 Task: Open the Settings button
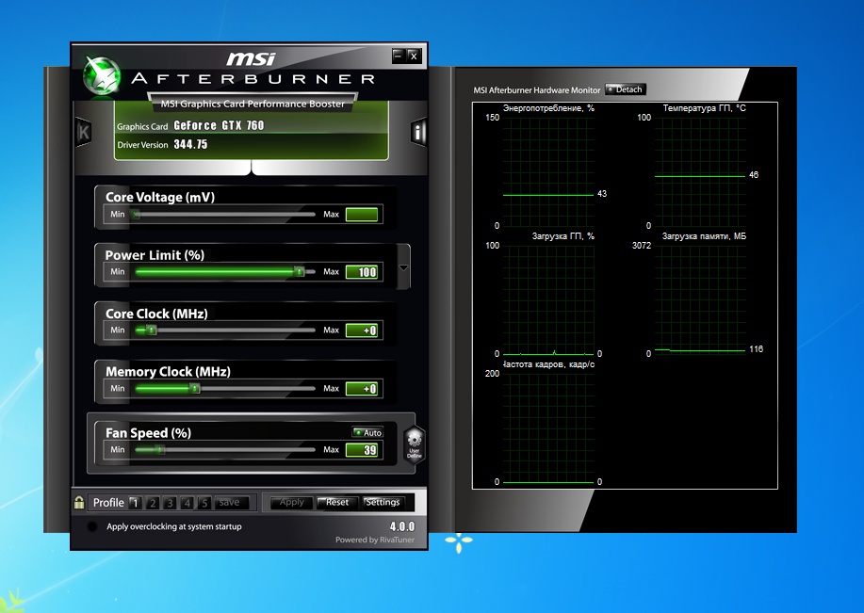point(383,502)
